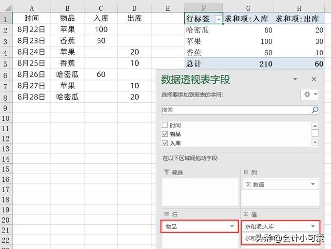The image size is (331, 249).
Task: Select row 15 header
Action: click(6, 169)
